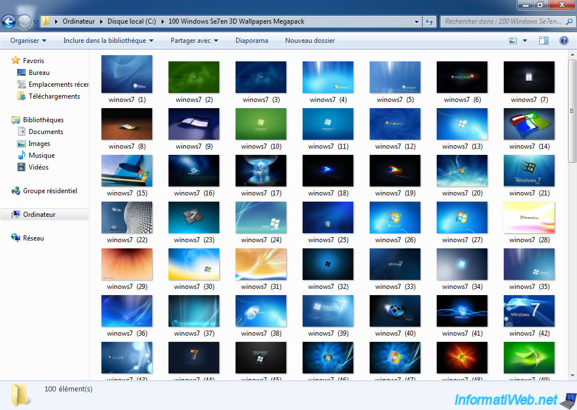
Task: Select the winows7 (7) dark thumbnail
Action: pyautogui.click(x=529, y=77)
